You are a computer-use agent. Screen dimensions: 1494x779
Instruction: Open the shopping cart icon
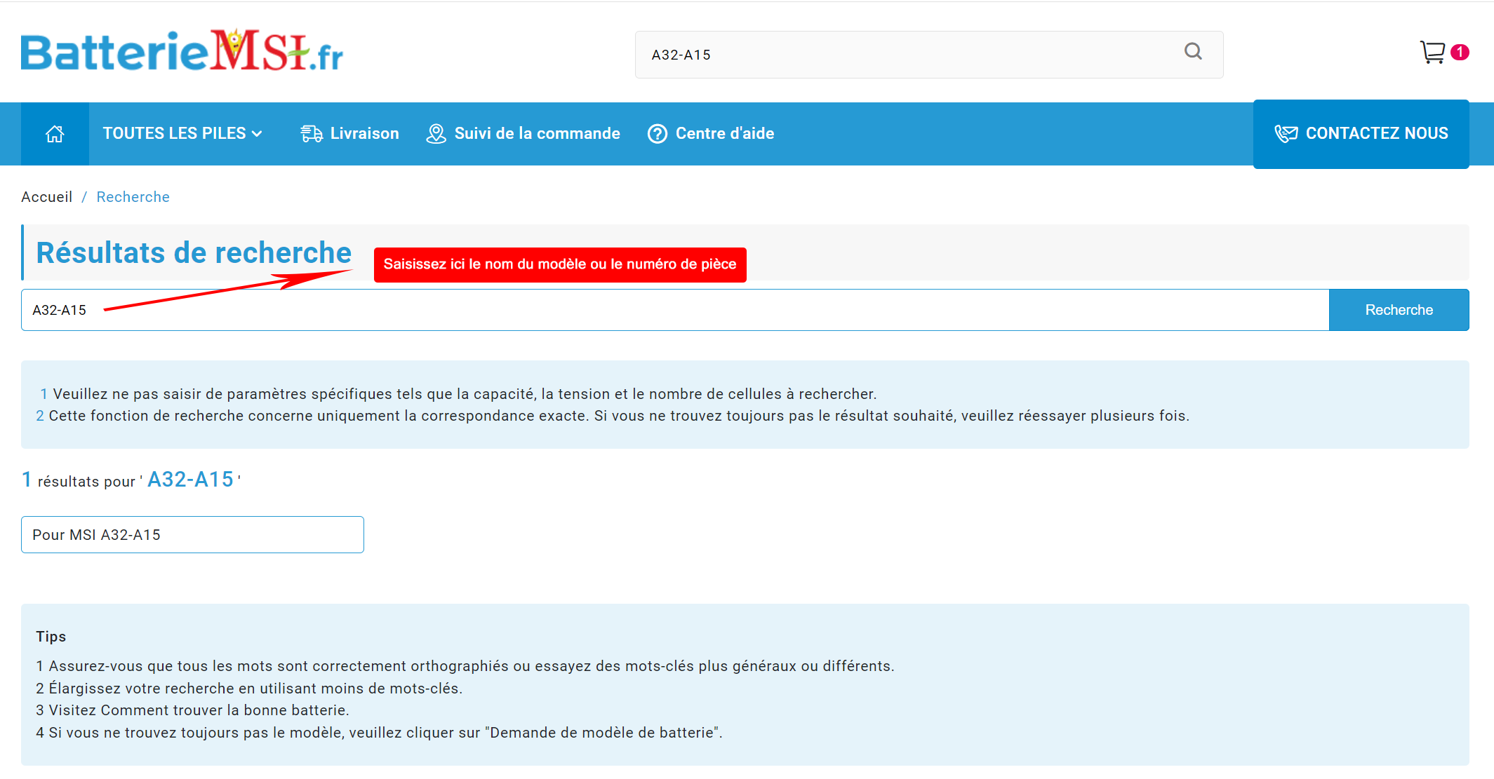(1432, 52)
